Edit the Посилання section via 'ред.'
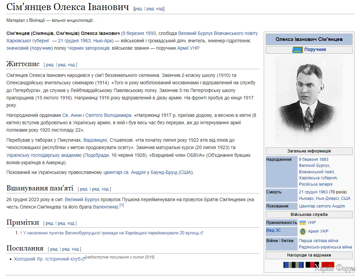This screenshot has width=361, height=276. click(x=54, y=249)
